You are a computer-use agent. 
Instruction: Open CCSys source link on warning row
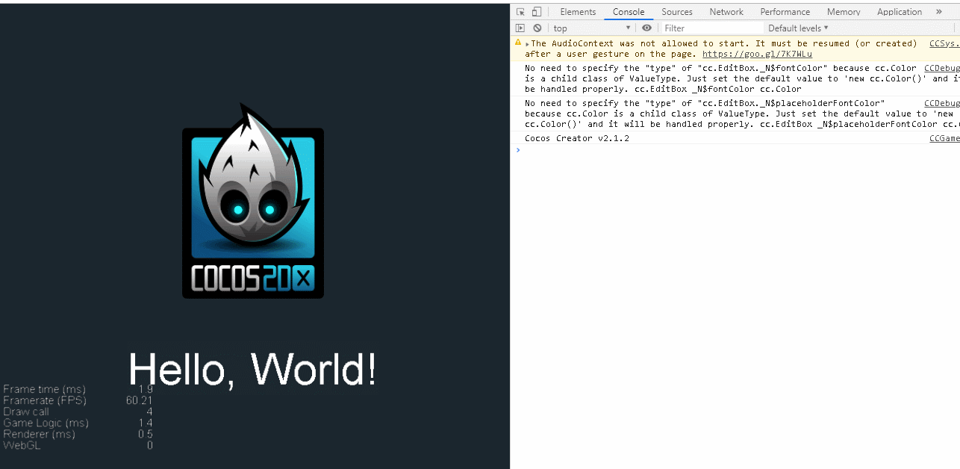[944, 43]
